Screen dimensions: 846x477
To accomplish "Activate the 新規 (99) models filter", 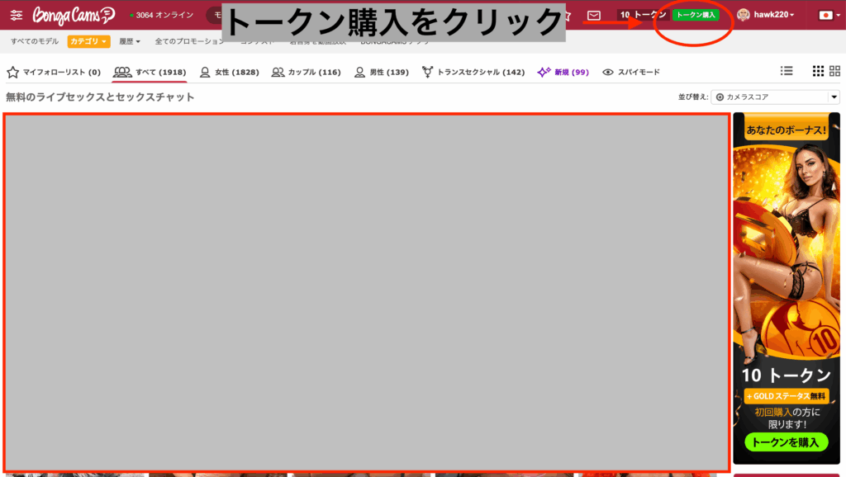I will [x=563, y=72].
